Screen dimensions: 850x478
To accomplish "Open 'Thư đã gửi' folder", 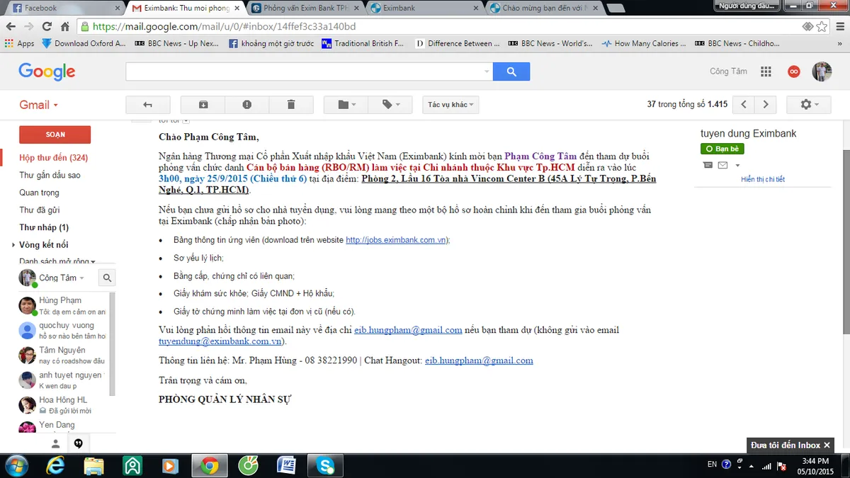I will pyautogui.click(x=40, y=210).
